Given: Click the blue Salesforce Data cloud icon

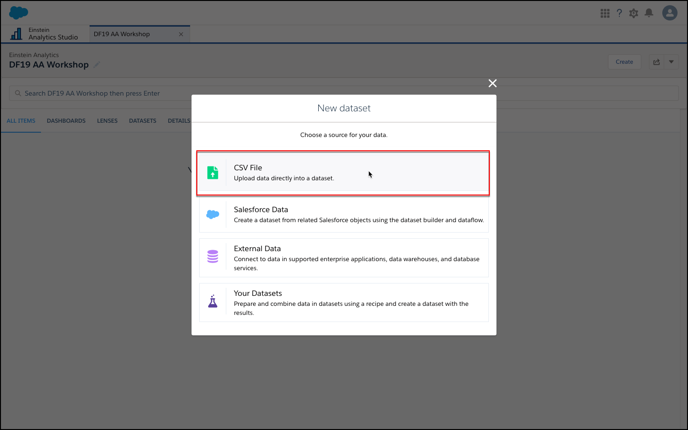Looking at the screenshot, I should point(213,215).
